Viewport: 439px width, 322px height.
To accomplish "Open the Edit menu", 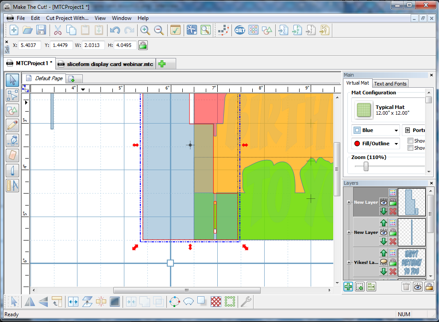I will click(x=35, y=18).
